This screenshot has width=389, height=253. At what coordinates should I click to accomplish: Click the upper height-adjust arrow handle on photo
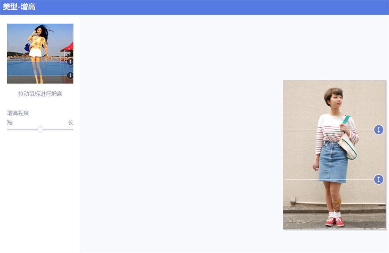coord(379,130)
